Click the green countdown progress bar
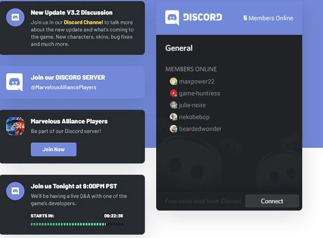Image resolution: width=323 pixels, height=238 pixels. 77,224
